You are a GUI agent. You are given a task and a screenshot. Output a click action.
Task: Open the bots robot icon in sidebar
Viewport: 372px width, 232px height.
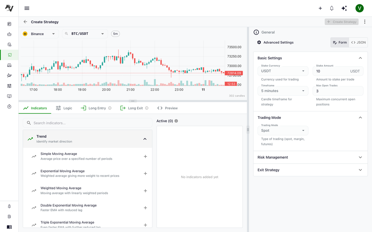tap(9, 34)
